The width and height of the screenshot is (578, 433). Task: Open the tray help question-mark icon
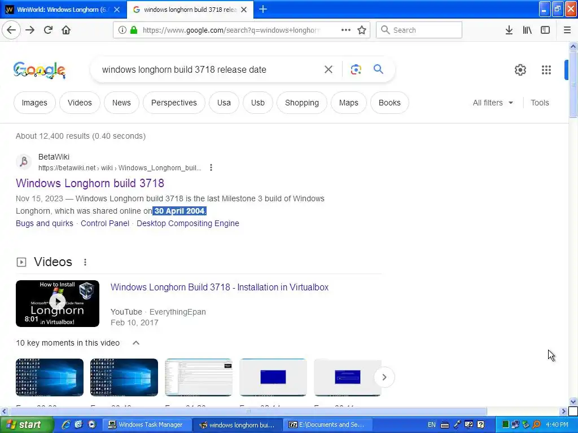click(481, 425)
